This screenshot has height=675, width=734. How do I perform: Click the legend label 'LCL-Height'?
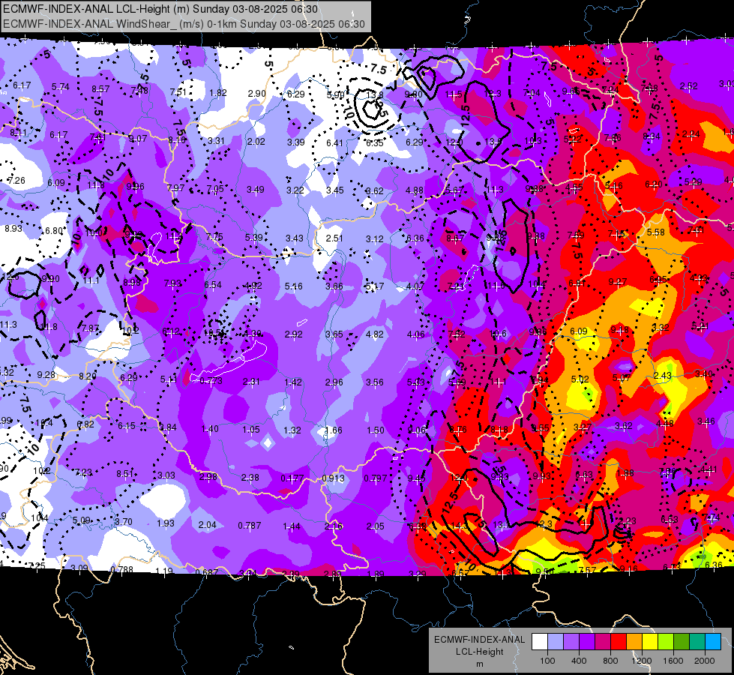pyautogui.click(x=480, y=652)
